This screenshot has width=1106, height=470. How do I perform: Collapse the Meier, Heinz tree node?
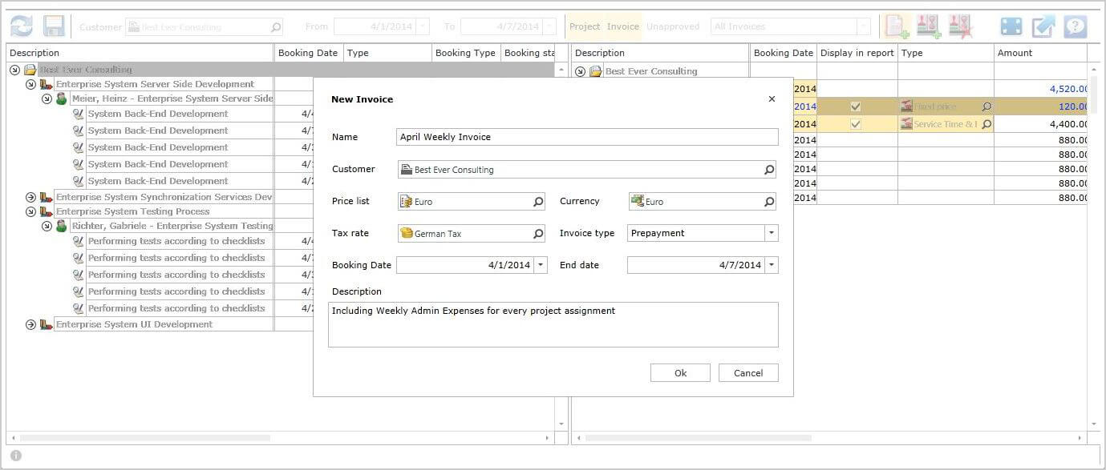tap(47, 98)
